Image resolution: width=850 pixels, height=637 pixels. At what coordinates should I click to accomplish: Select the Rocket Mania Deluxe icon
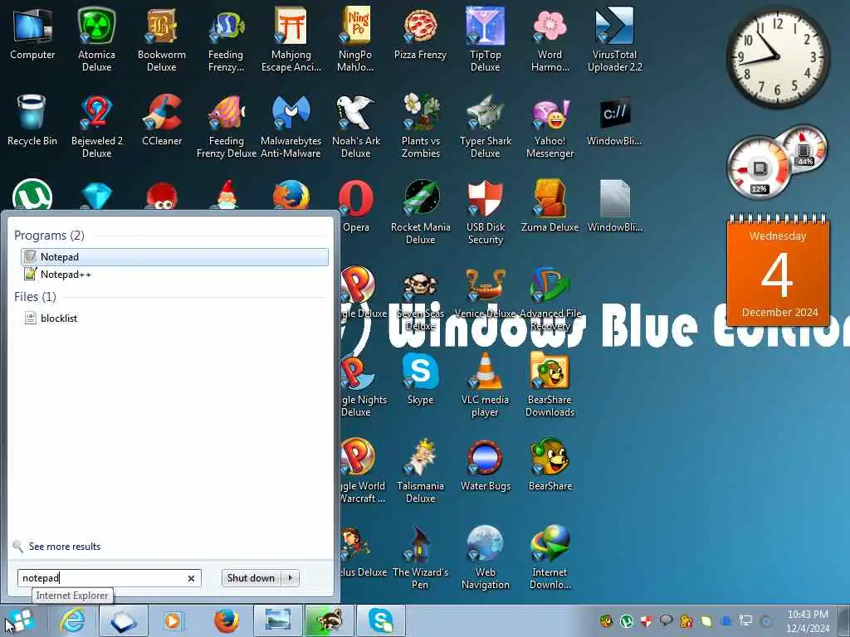click(421, 212)
